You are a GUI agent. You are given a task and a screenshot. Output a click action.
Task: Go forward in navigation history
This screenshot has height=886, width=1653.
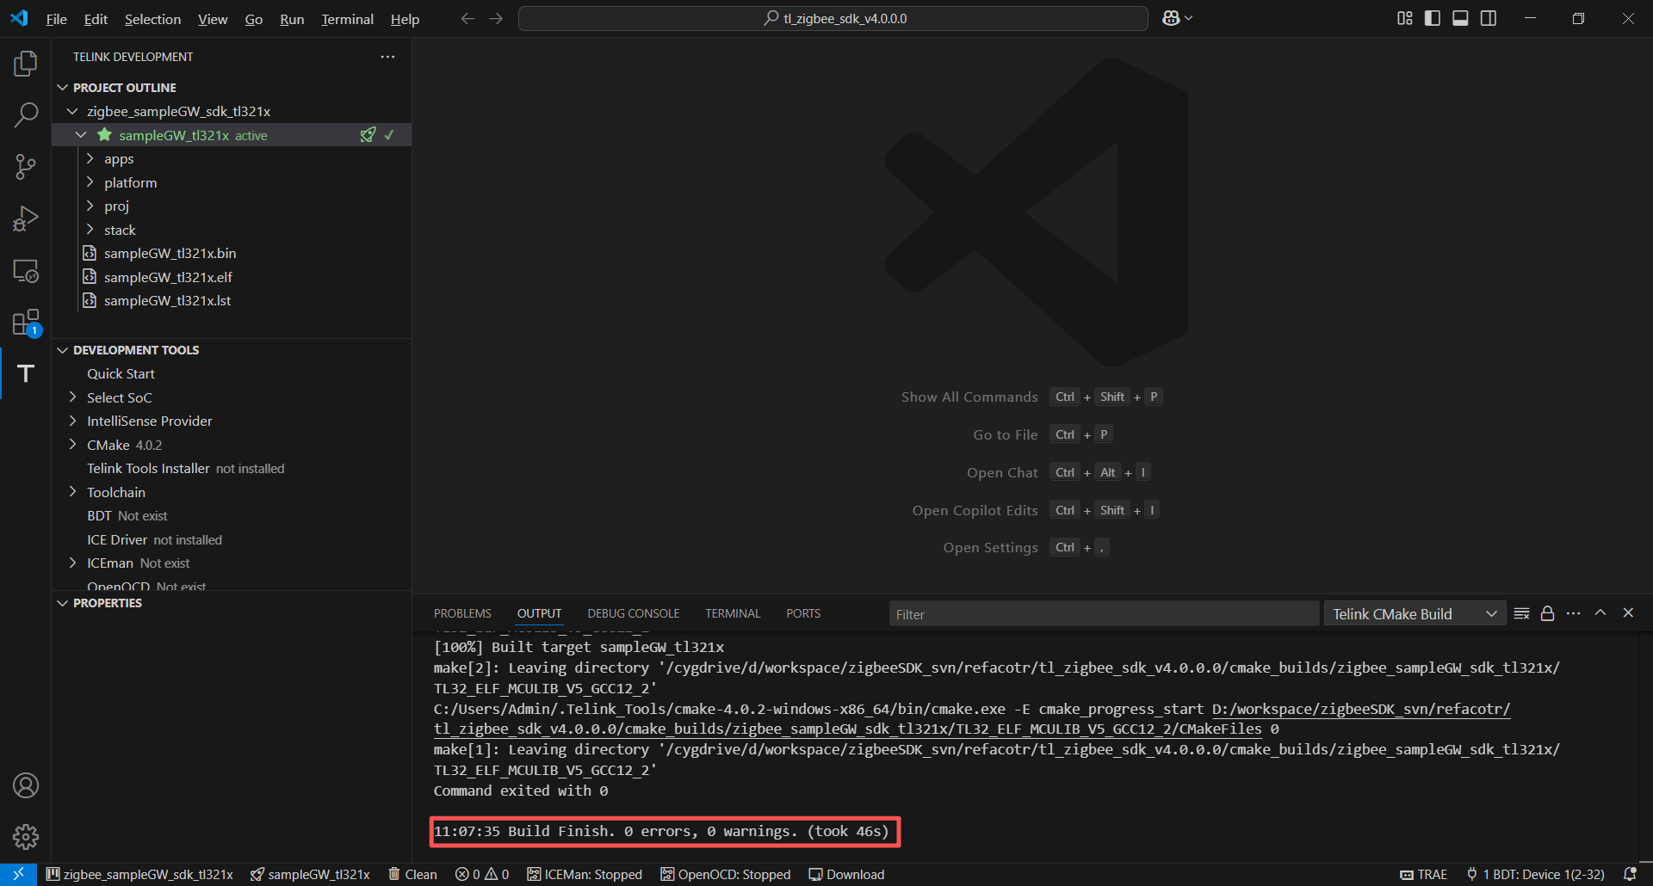point(496,19)
